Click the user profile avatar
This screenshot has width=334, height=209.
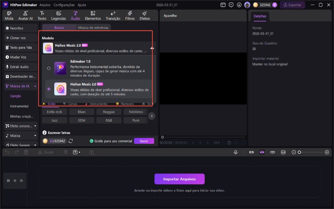pos(247,5)
